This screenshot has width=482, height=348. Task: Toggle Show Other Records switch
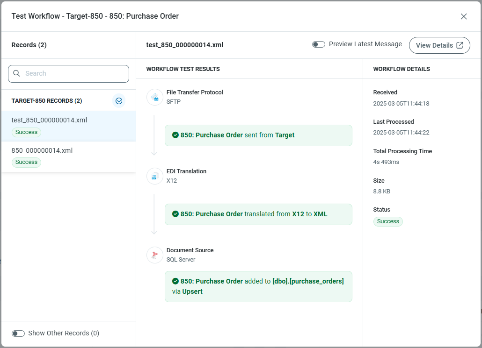point(18,334)
